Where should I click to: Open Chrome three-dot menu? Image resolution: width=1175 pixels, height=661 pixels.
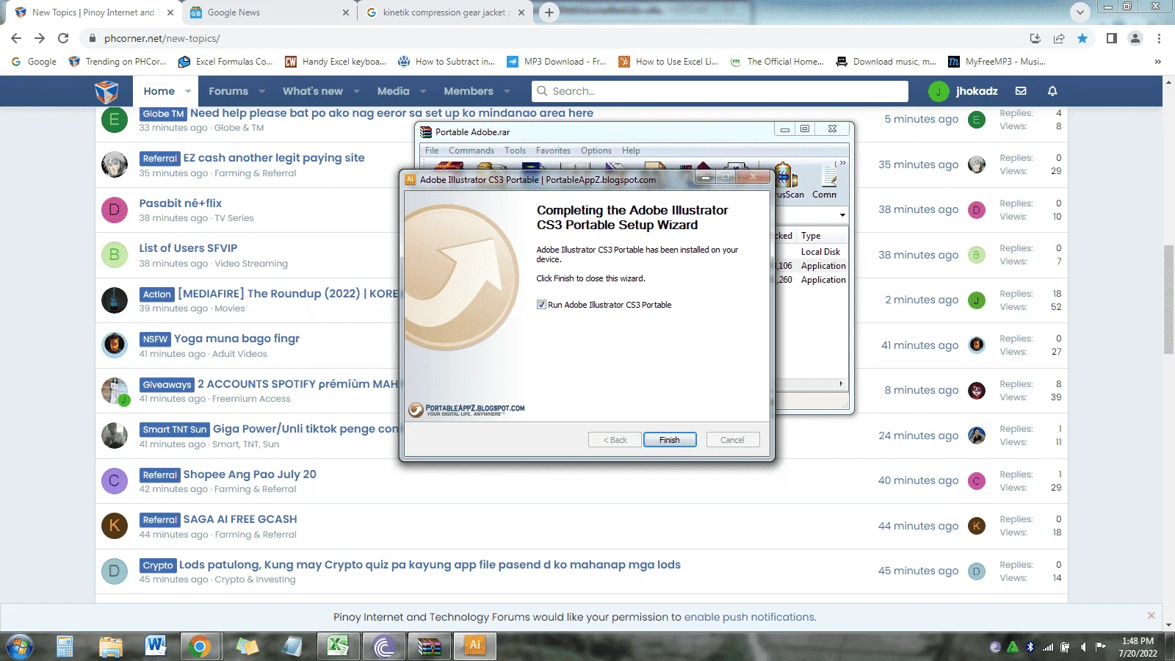pyautogui.click(x=1159, y=38)
